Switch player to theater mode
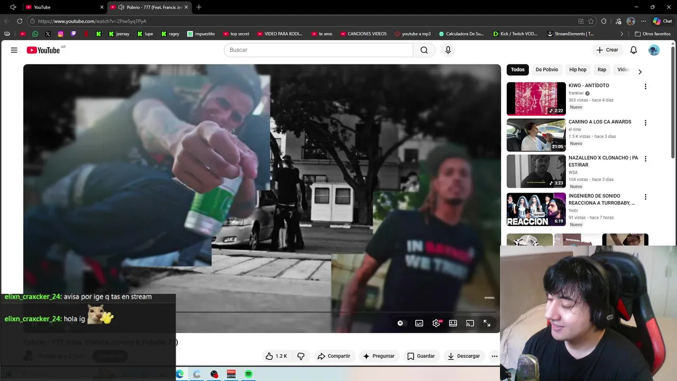 pyautogui.click(x=453, y=323)
